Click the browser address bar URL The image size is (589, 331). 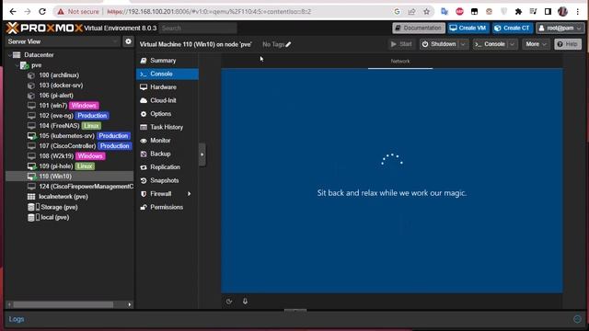click(x=209, y=12)
